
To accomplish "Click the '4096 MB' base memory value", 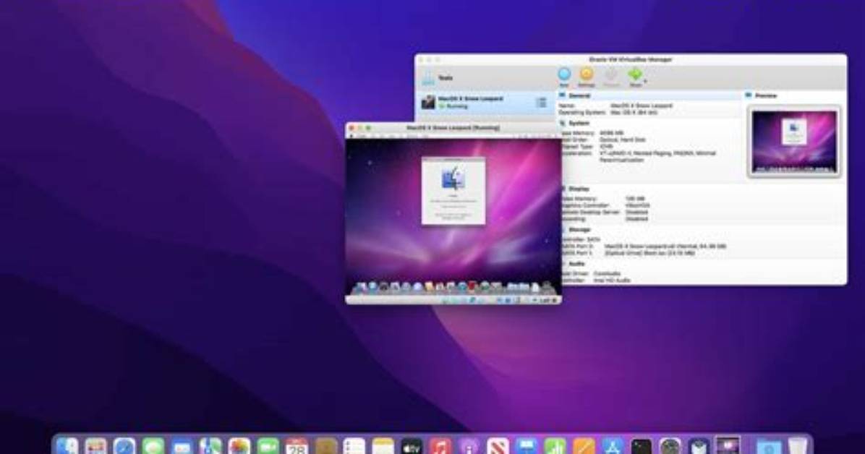I will (611, 133).
